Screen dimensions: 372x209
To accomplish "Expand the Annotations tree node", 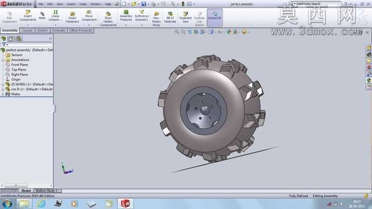I will pyautogui.click(x=3, y=60).
